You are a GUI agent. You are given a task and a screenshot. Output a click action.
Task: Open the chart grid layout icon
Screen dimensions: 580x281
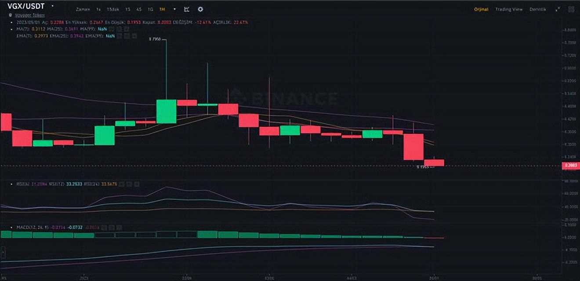tap(571, 9)
